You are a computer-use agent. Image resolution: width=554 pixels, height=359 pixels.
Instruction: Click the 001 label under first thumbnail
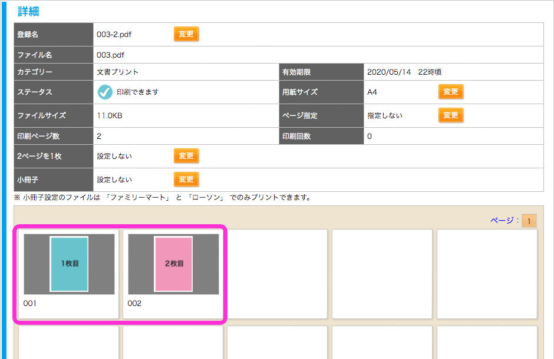coord(29,303)
